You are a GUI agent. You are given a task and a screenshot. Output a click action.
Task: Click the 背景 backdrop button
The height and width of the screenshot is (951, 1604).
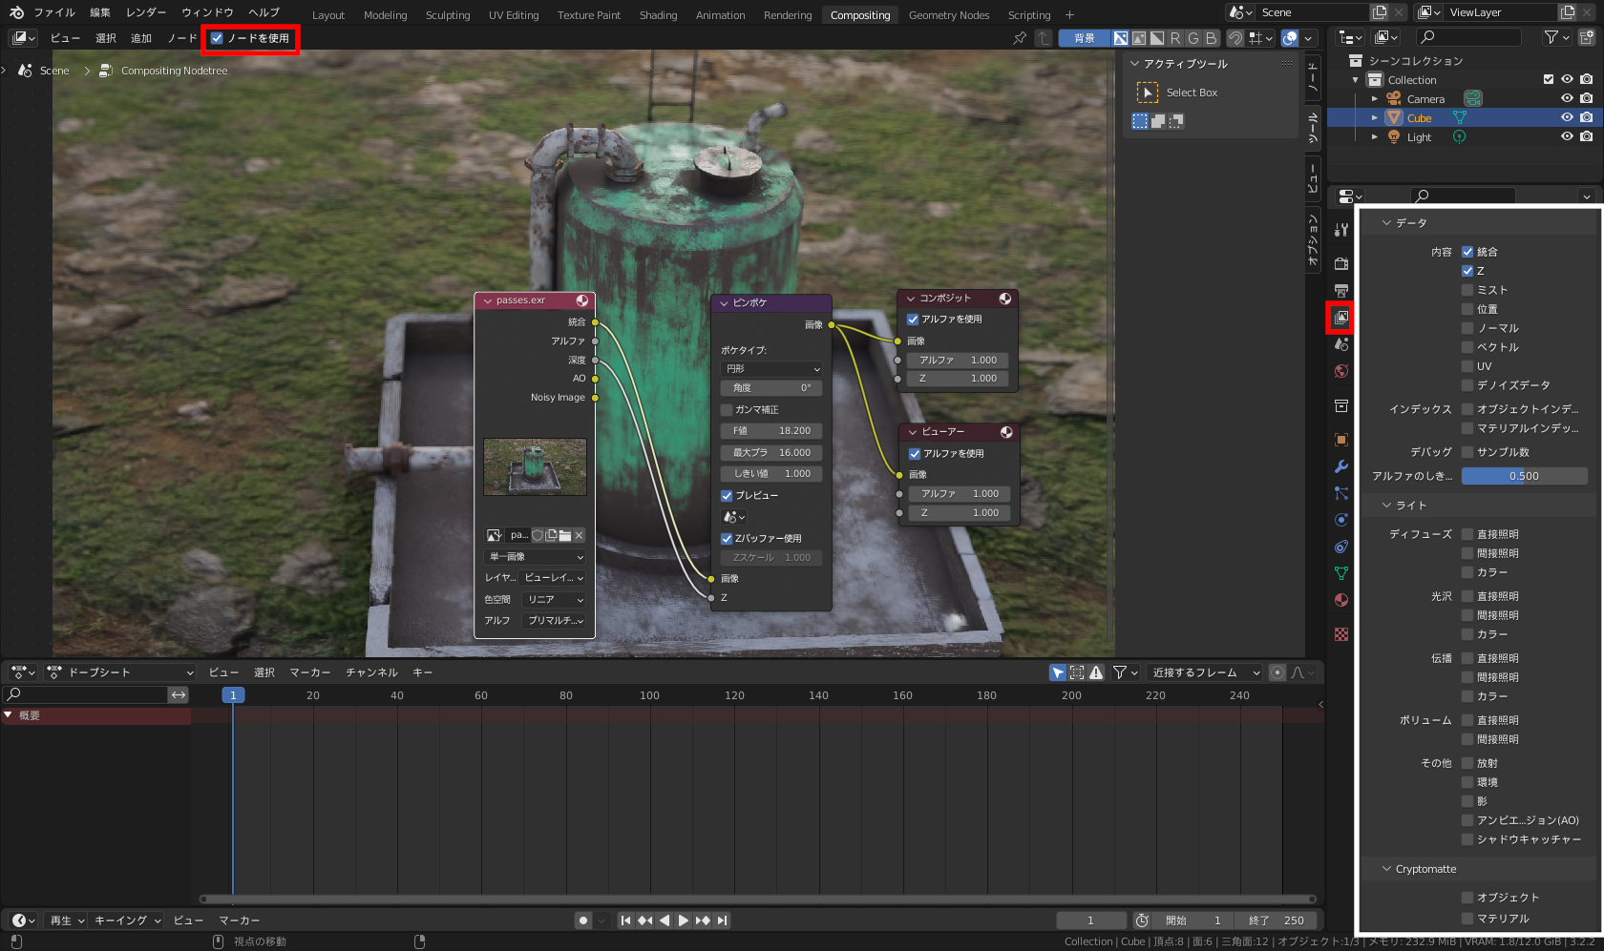pos(1084,38)
